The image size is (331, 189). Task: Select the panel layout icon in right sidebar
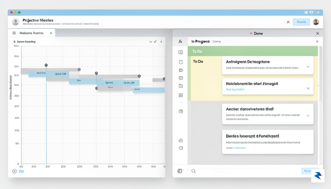tap(181, 52)
